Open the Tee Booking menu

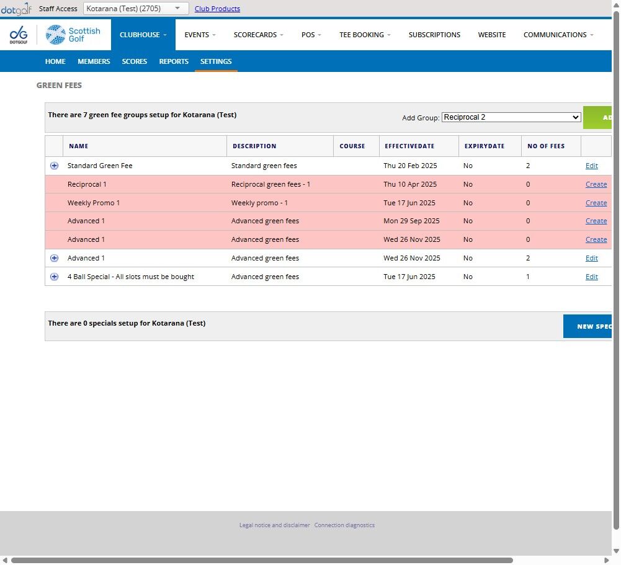[x=365, y=35]
